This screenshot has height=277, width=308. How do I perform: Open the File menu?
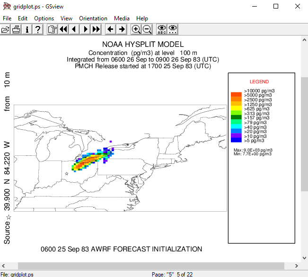pyautogui.click(x=7, y=18)
